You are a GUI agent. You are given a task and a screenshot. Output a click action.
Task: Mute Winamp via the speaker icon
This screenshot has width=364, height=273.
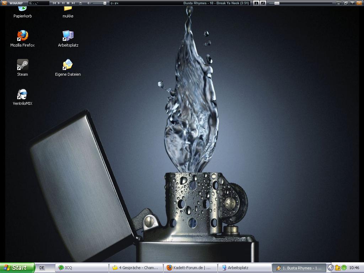point(89,3)
